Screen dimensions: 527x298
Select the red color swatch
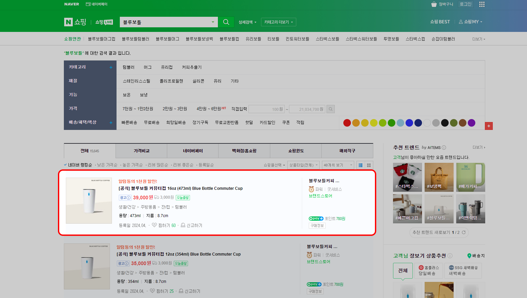pyautogui.click(x=347, y=123)
